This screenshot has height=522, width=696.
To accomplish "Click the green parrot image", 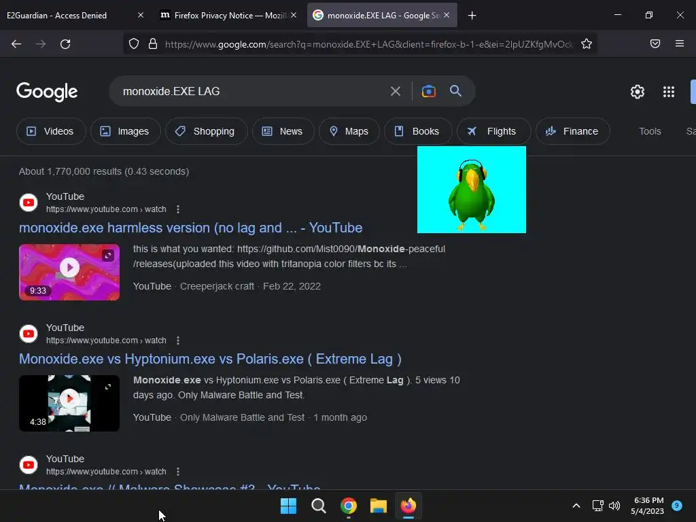I will coord(472,190).
